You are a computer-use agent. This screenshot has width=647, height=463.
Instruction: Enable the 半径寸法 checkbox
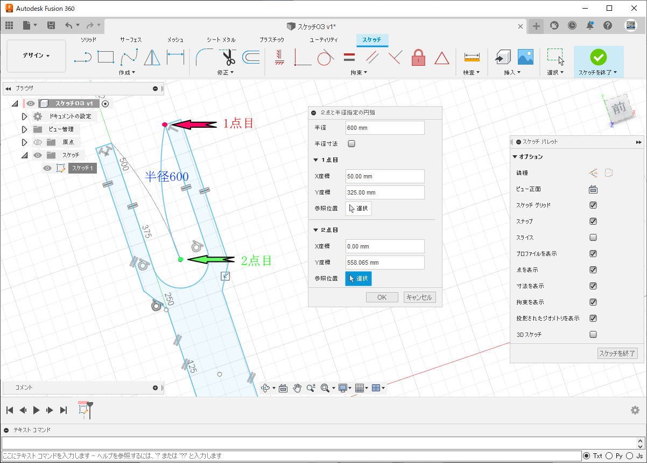tap(351, 144)
